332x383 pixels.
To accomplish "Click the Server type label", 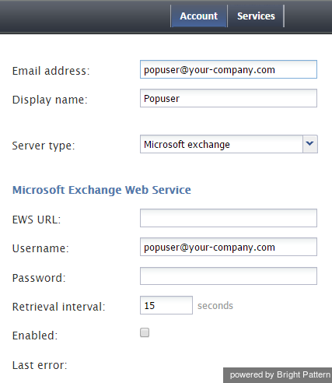I will click(44, 146).
